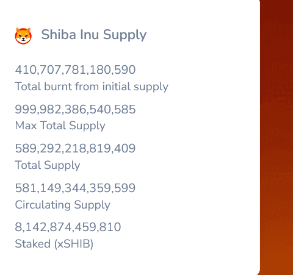Click the word Circulating in the label
Screen dimensions: 293x275
[x=43, y=205]
